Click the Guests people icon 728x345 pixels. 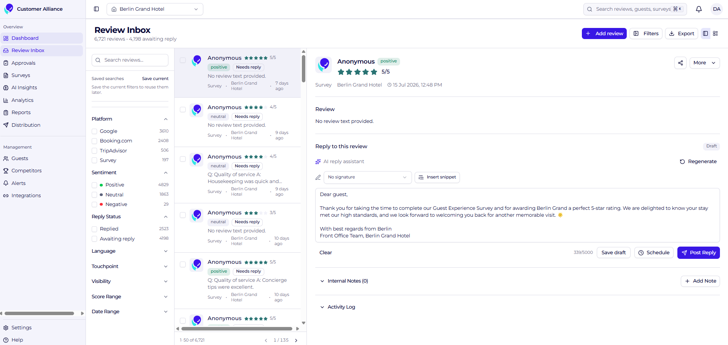pyautogui.click(x=6, y=159)
